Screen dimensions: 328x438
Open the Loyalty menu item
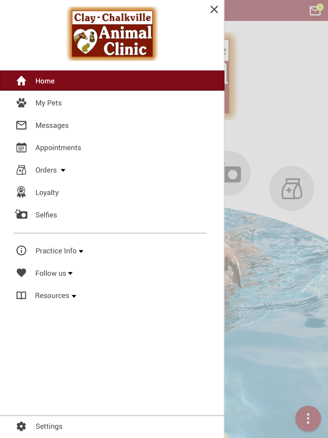(112, 192)
